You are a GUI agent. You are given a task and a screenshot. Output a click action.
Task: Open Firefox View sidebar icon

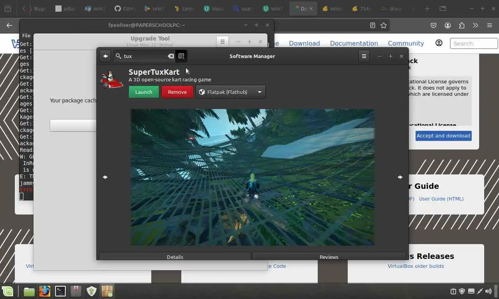[8, 9]
